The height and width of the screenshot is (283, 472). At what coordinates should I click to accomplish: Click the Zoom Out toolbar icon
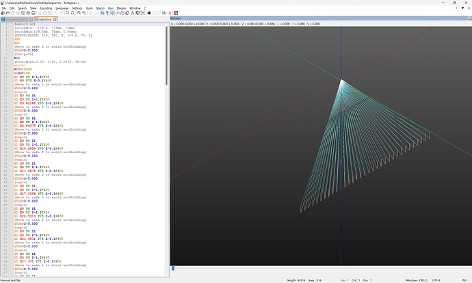click(84, 13)
